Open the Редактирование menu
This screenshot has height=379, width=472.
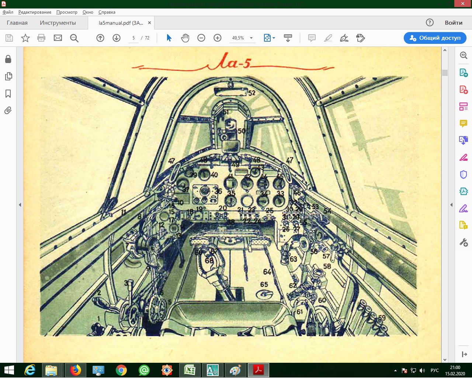[35, 12]
